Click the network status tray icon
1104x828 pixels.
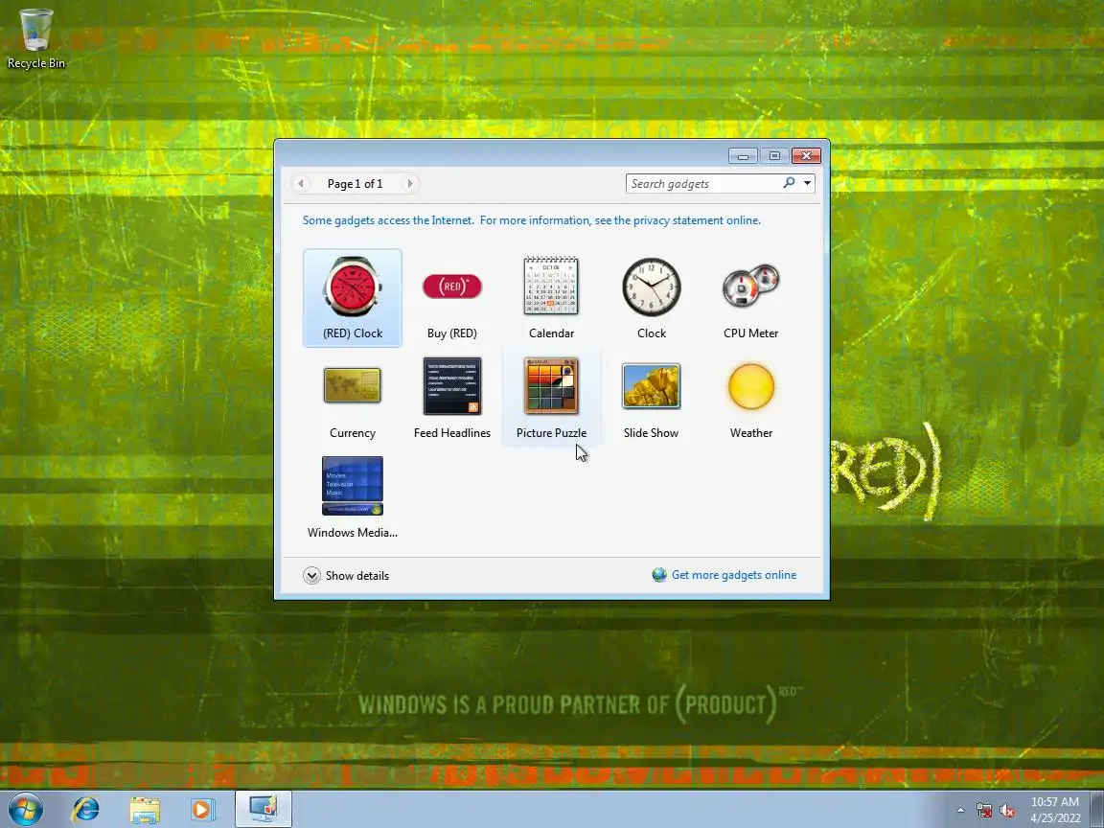tap(983, 811)
